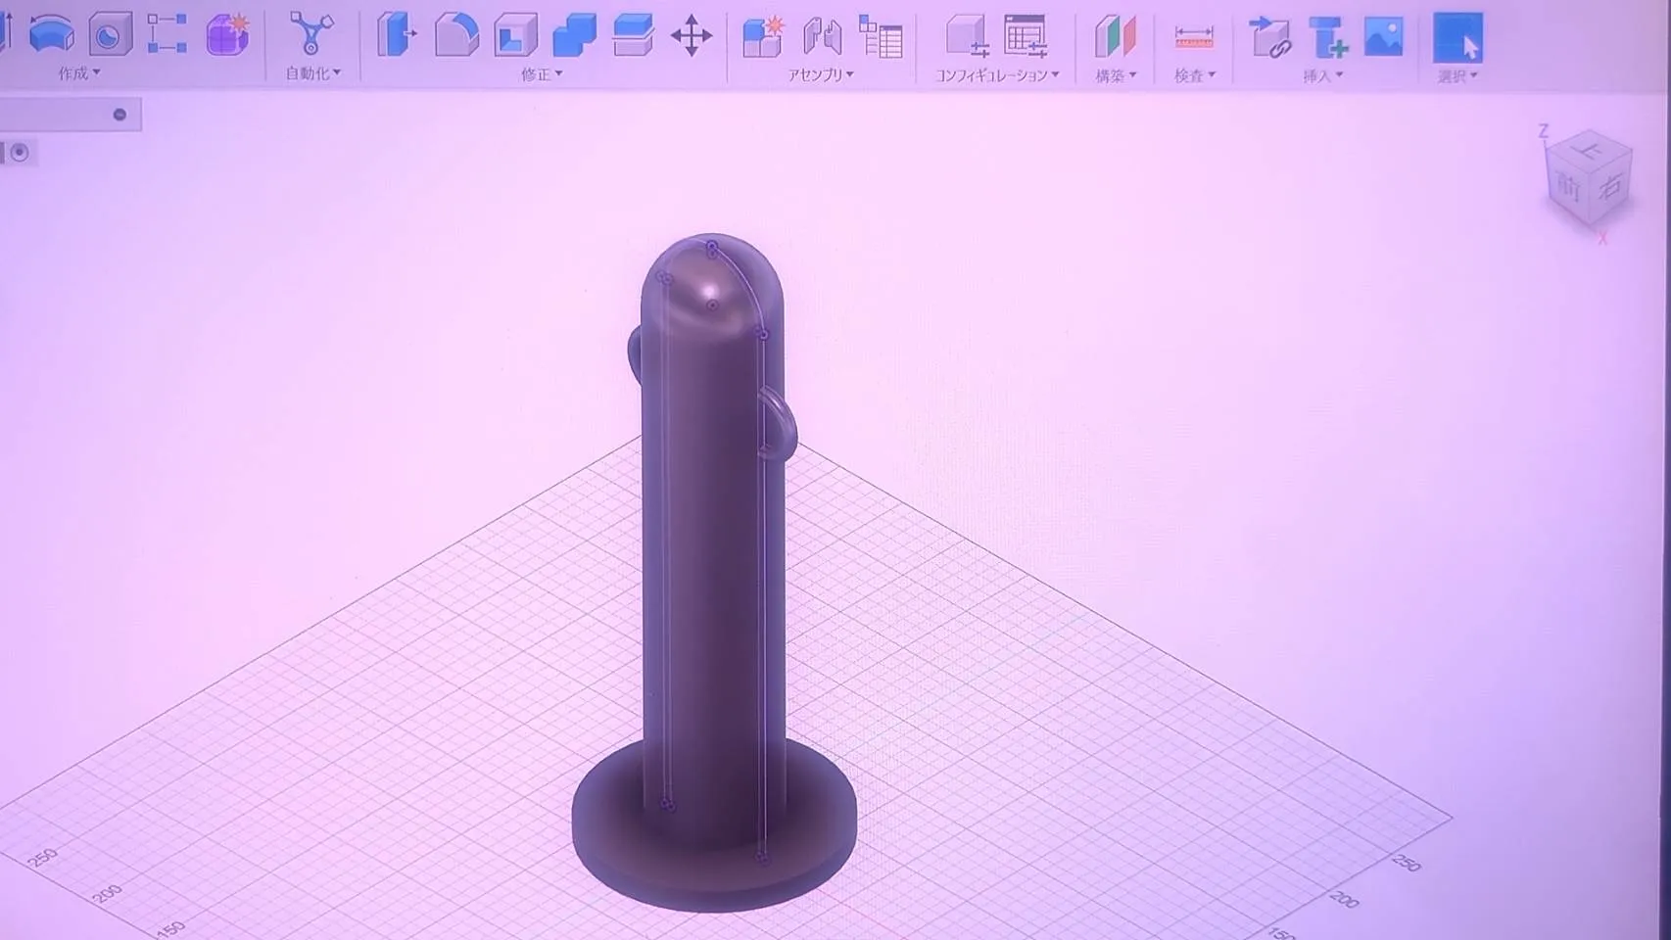
Task: Select the Press Pull tool
Action: 397,34
